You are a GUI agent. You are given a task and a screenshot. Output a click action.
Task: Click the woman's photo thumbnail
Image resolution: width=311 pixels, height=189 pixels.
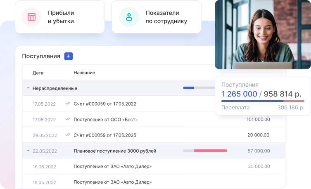coord(262,35)
